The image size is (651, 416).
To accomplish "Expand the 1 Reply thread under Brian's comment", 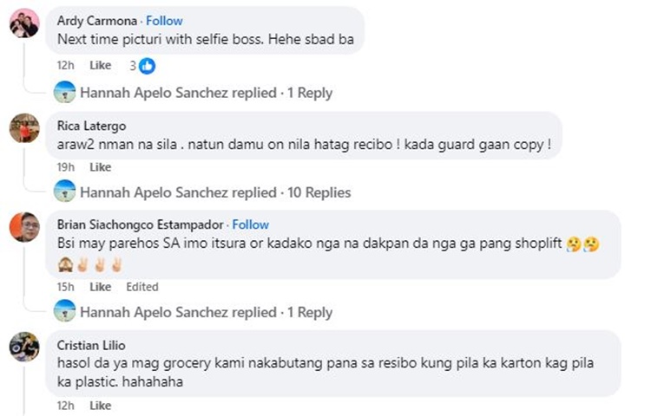I will point(310,312).
